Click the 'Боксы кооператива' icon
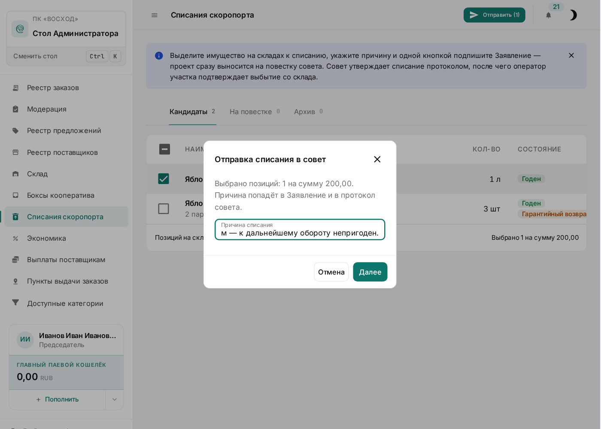The image size is (601, 429). [x=15, y=195]
